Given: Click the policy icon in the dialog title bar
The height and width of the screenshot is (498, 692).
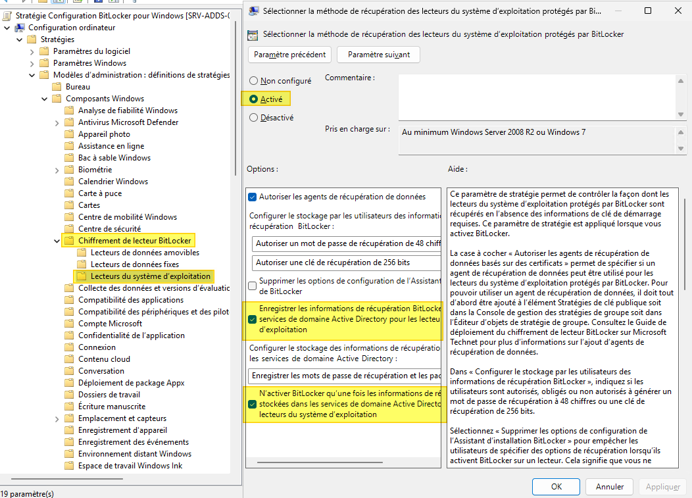Looking at the screenshot, I should (x=253, y=11).
